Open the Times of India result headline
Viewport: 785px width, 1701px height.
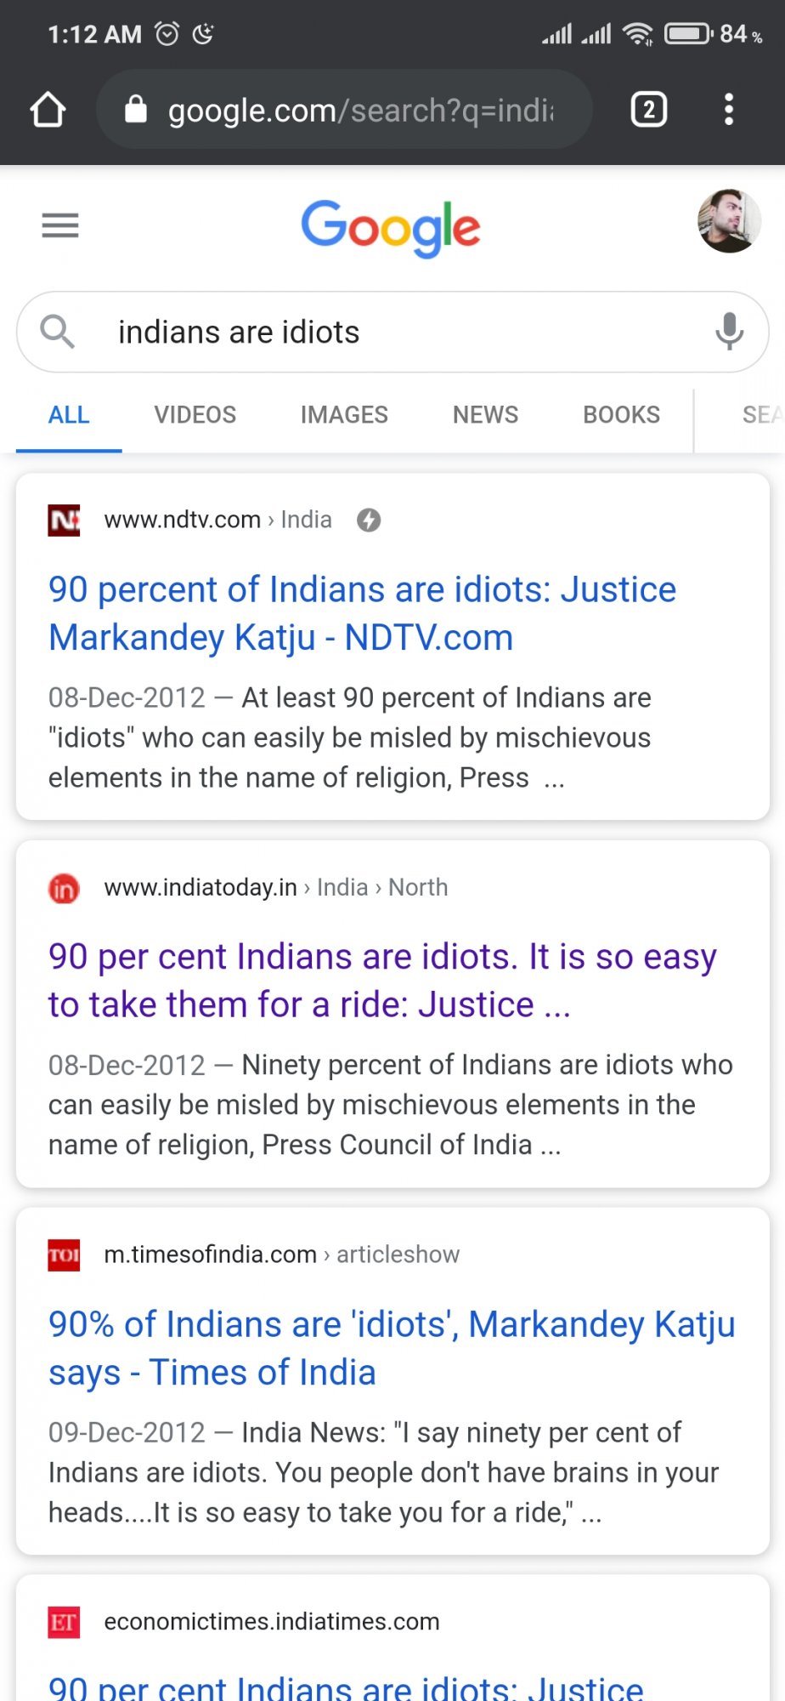[392, 1348]
